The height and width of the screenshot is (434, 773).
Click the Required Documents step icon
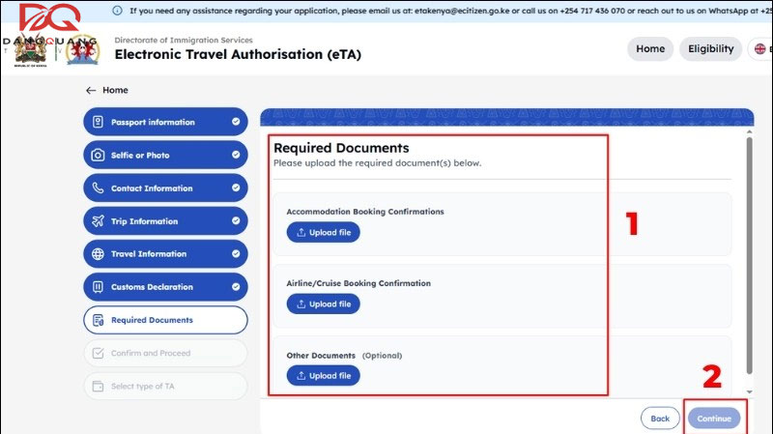point(98,320)
